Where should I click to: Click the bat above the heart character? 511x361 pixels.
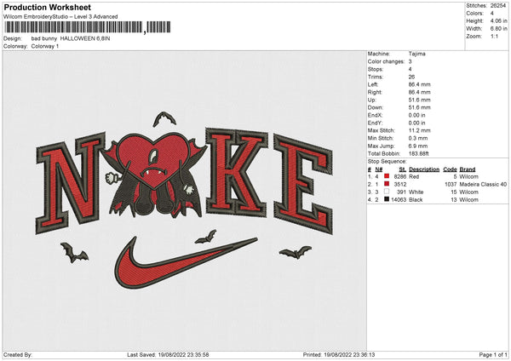coord(164,119)
